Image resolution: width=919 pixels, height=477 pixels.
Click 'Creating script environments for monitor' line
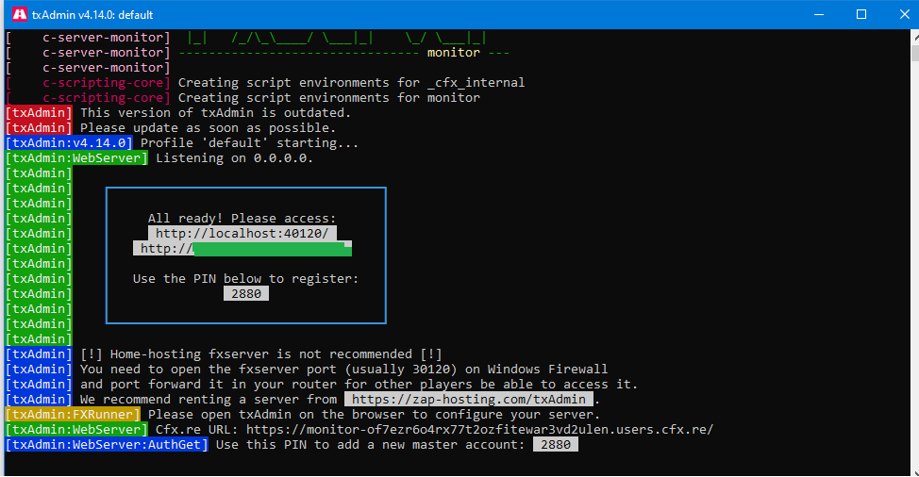(328, 98)
